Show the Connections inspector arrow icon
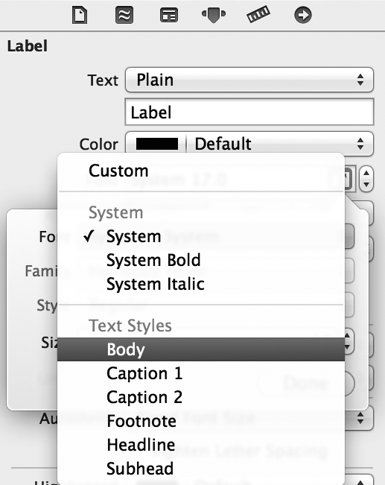Viewport: 385px width, 485px height. click(303, 15)
